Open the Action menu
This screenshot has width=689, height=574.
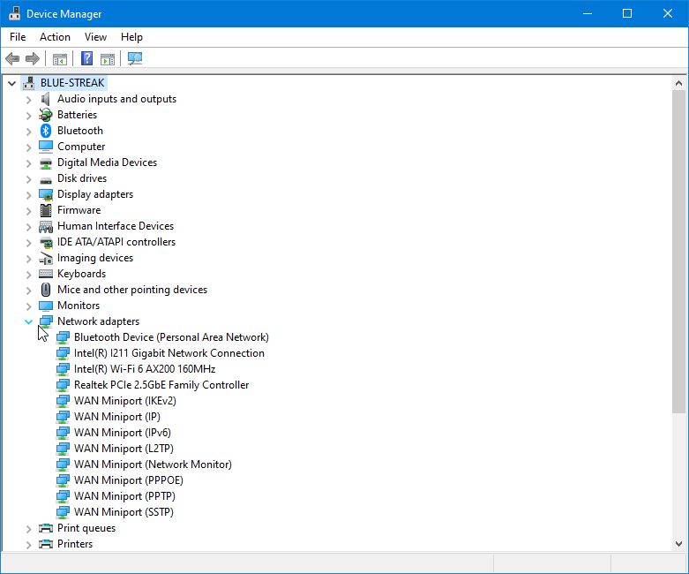[x=55, y=37]
